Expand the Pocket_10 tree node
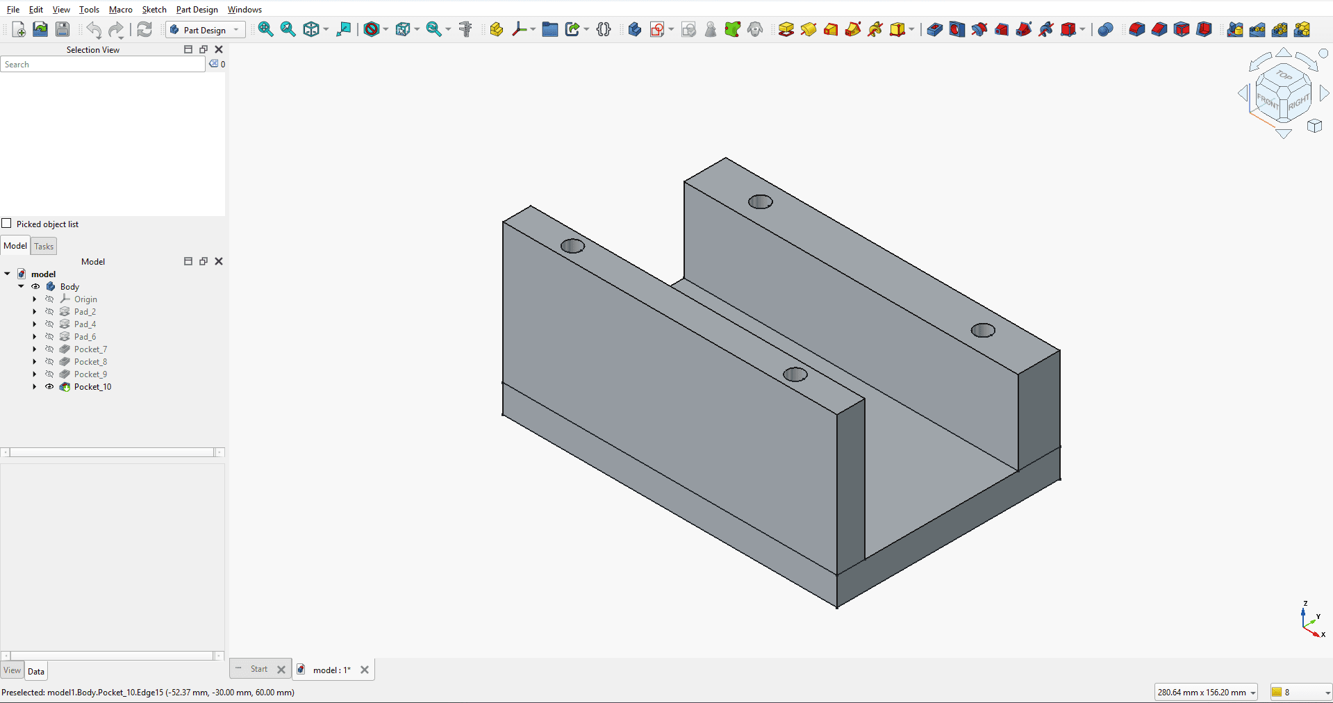1333x703 pixels. click(35, 386)
